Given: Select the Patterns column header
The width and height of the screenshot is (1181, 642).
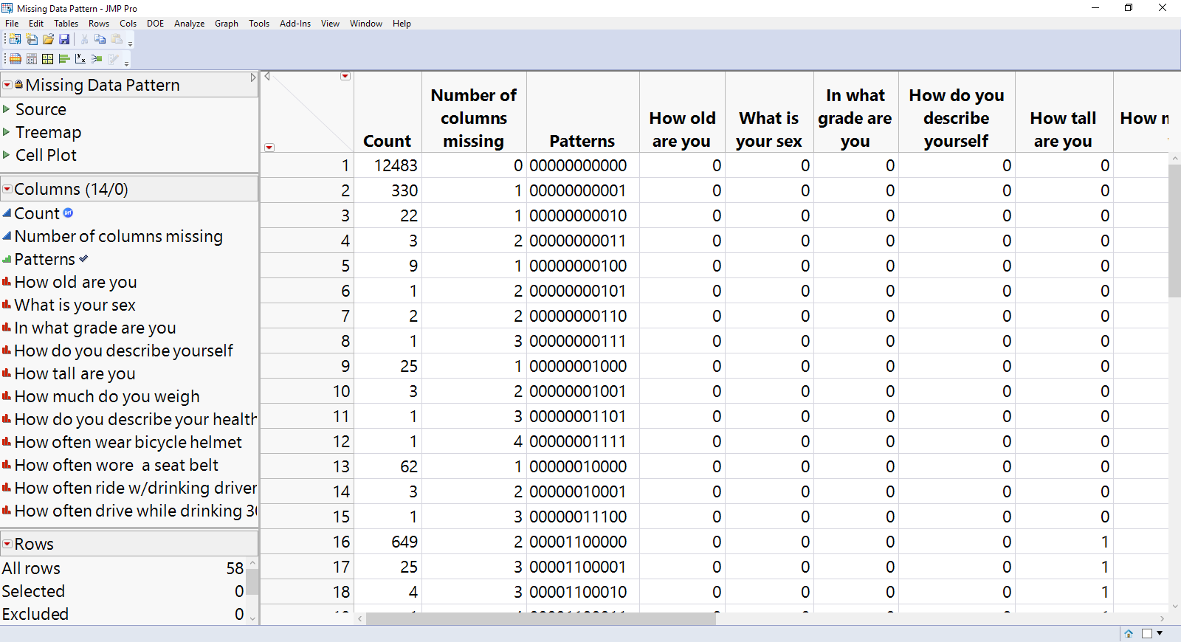Looking at the screenshot, I should tap(582, 141).
